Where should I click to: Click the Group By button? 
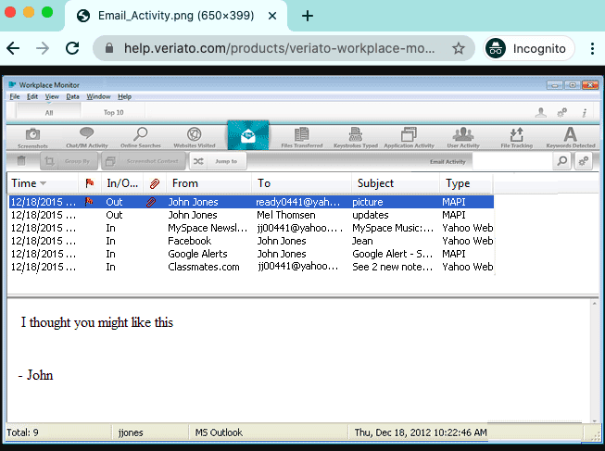[69, 161]
